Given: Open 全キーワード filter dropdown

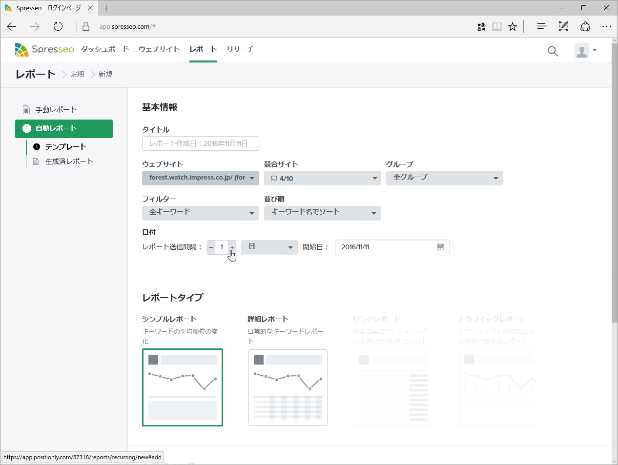Looking at the screenshot, I should (201, 213).
